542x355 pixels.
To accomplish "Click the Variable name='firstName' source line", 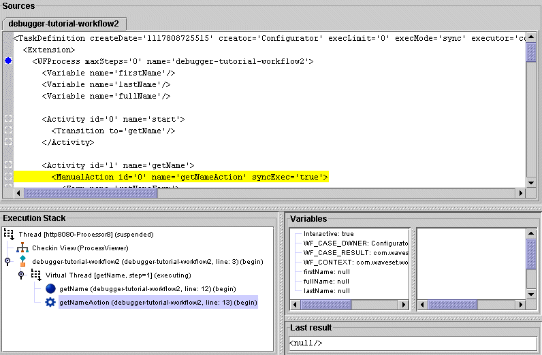I will pos(108,73).
